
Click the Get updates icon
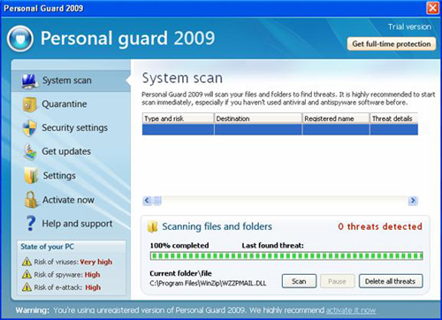tap(30, 152)
